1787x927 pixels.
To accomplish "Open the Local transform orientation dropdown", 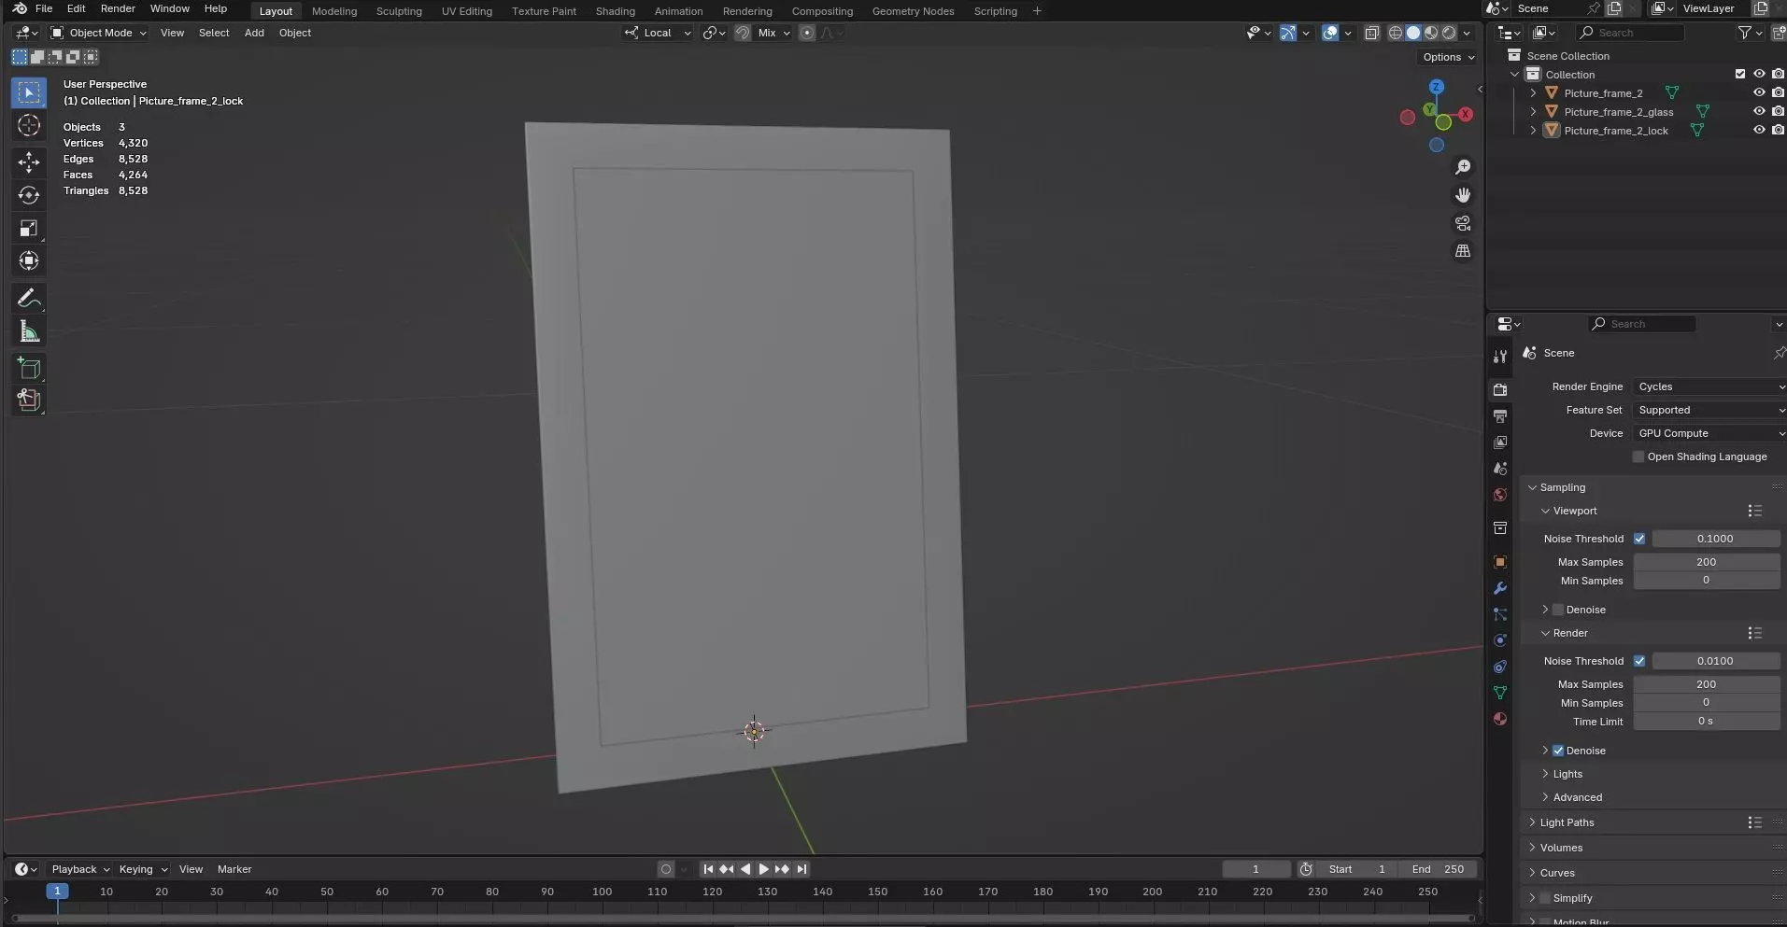I will 659,33.
